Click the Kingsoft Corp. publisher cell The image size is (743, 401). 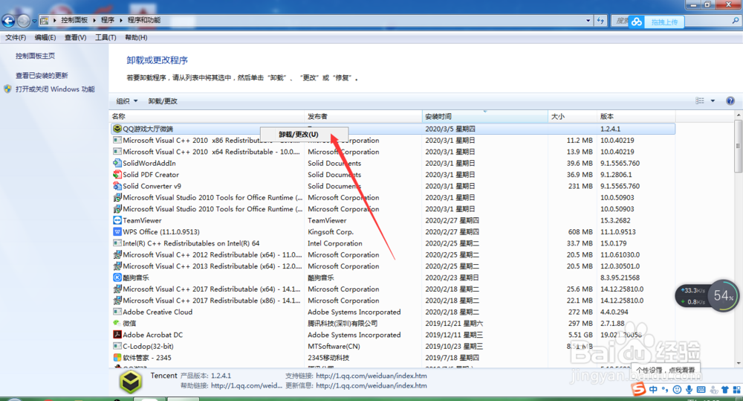pyautogui.click(x=331, y=231)
